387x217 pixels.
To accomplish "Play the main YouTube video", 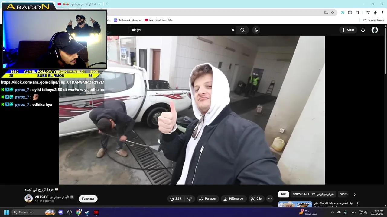I will 192,110.
